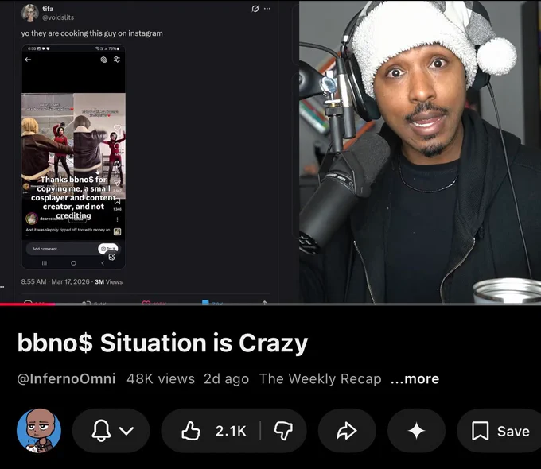The width and height of the screenshot is (541, 469).
Task: Click The Weekly Recap description text
Action: (320, 378)
